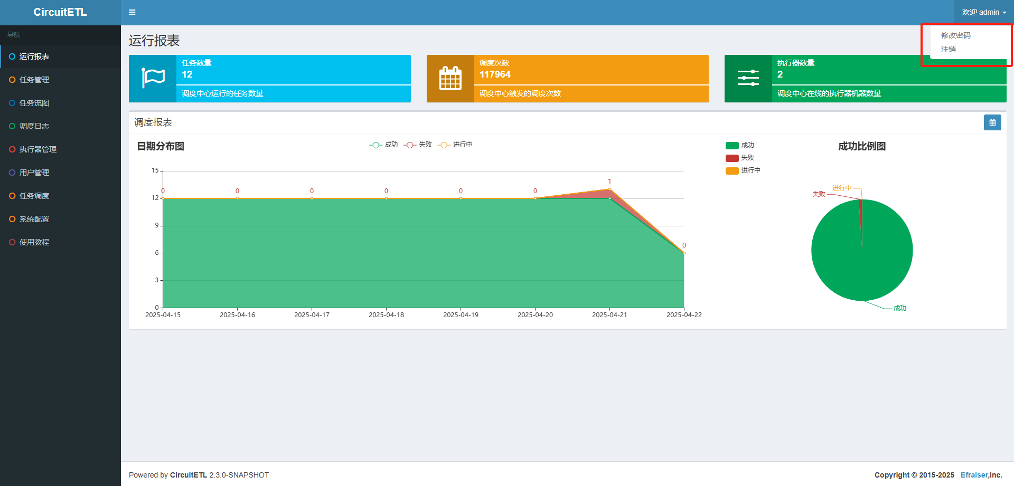Toggle 进行中 series in line chart legend
This screenshot has width=1014, height=486.
[455, 145]
